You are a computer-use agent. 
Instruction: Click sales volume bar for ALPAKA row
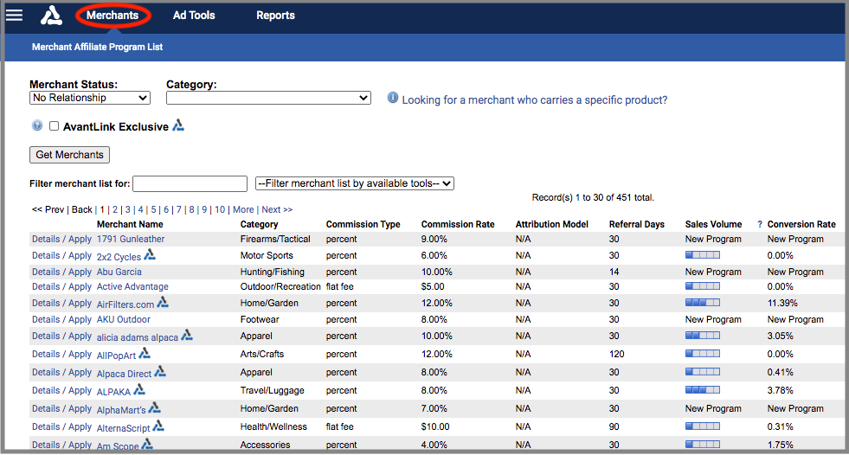click(x=703, y=389)
